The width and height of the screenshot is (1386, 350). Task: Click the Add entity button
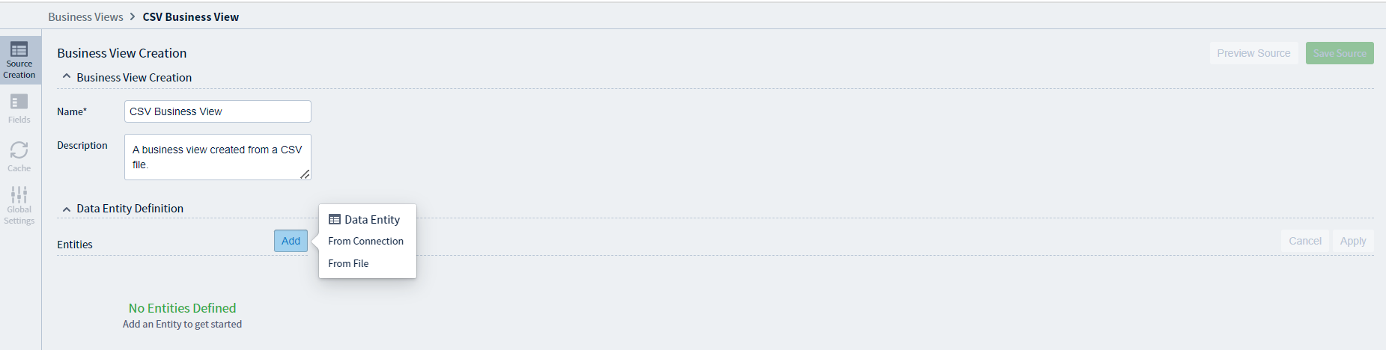click(291, 241)
